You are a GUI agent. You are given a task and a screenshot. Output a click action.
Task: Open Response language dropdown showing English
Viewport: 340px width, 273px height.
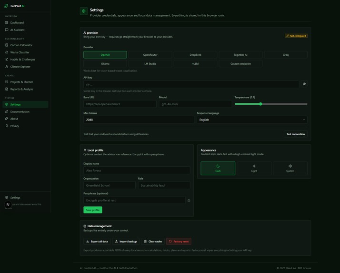[x=252, y=120]
